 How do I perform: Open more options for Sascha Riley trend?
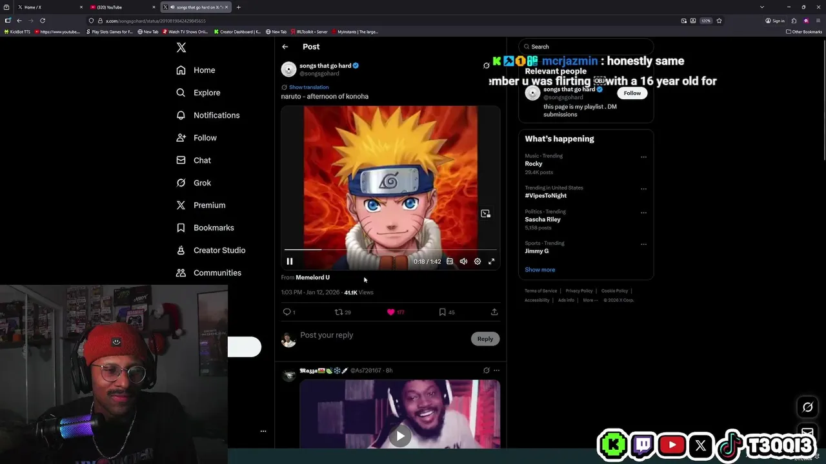tap(643, 213)
